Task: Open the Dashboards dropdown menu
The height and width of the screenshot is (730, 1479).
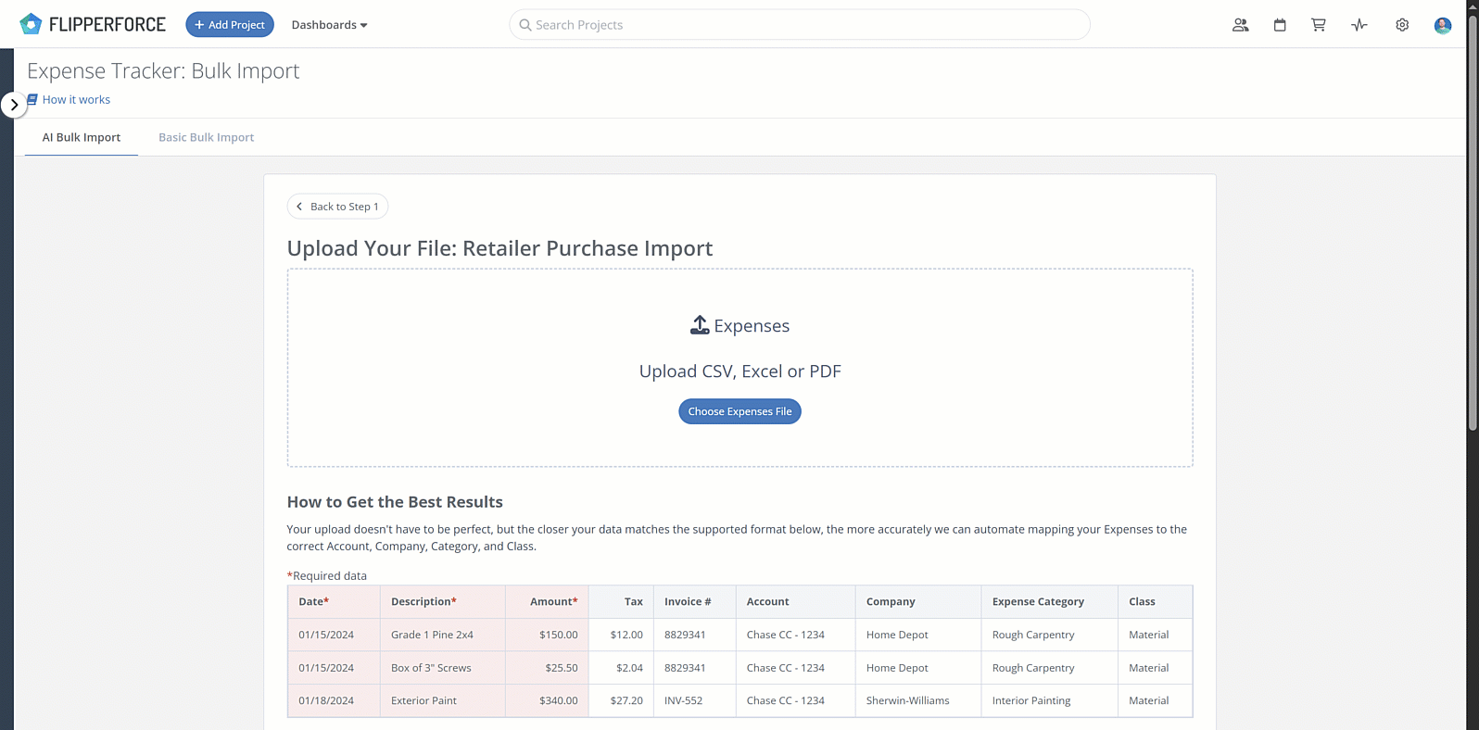Action: (x=329, y=25)
